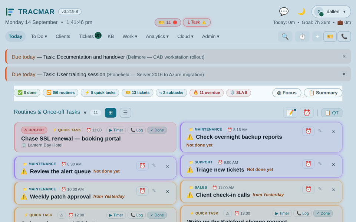356x222 pixels.
Task: Open the Summary view
Action: 323,92
